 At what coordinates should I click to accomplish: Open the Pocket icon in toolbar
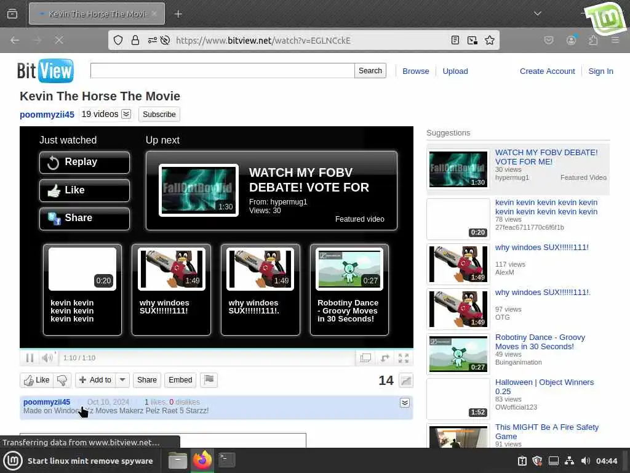(x=548, y=40)
